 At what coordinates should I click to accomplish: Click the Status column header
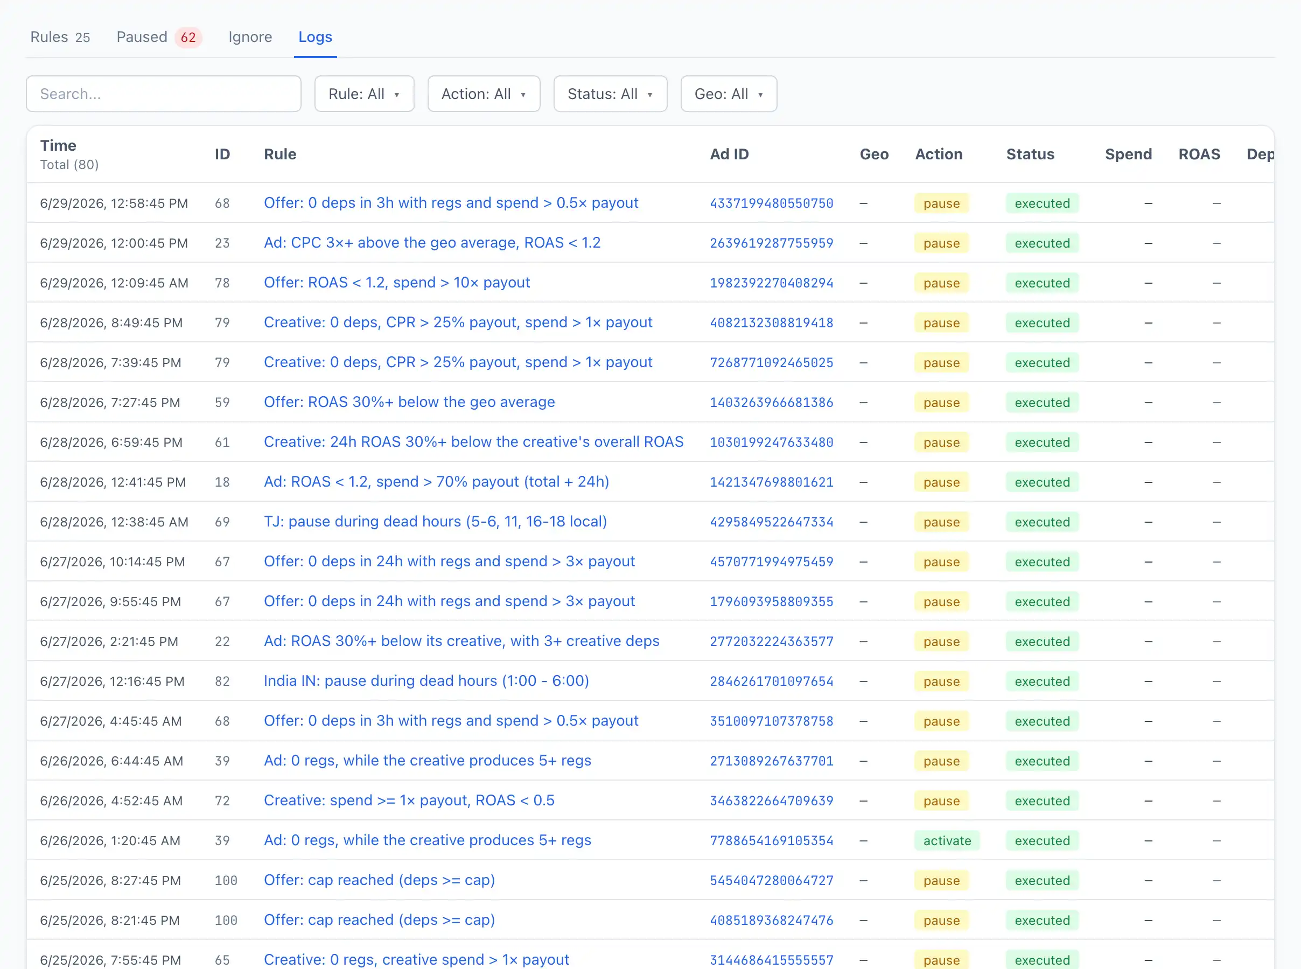coord(1030,155)
